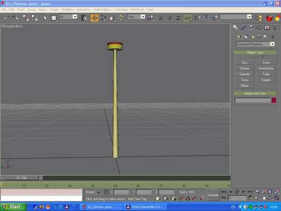
Task: Click the 0 / 100 time slider
Action: pos(21,178)
